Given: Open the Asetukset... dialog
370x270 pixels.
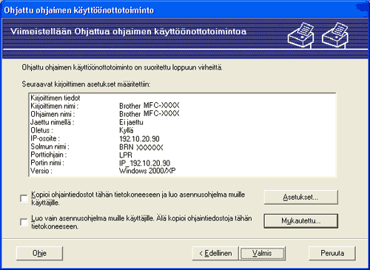Looking at the screenshot, I should pos(300,198).
